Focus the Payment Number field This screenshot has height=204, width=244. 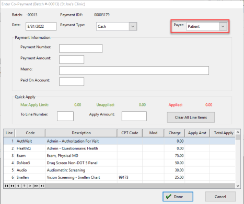tap(80, 48)
